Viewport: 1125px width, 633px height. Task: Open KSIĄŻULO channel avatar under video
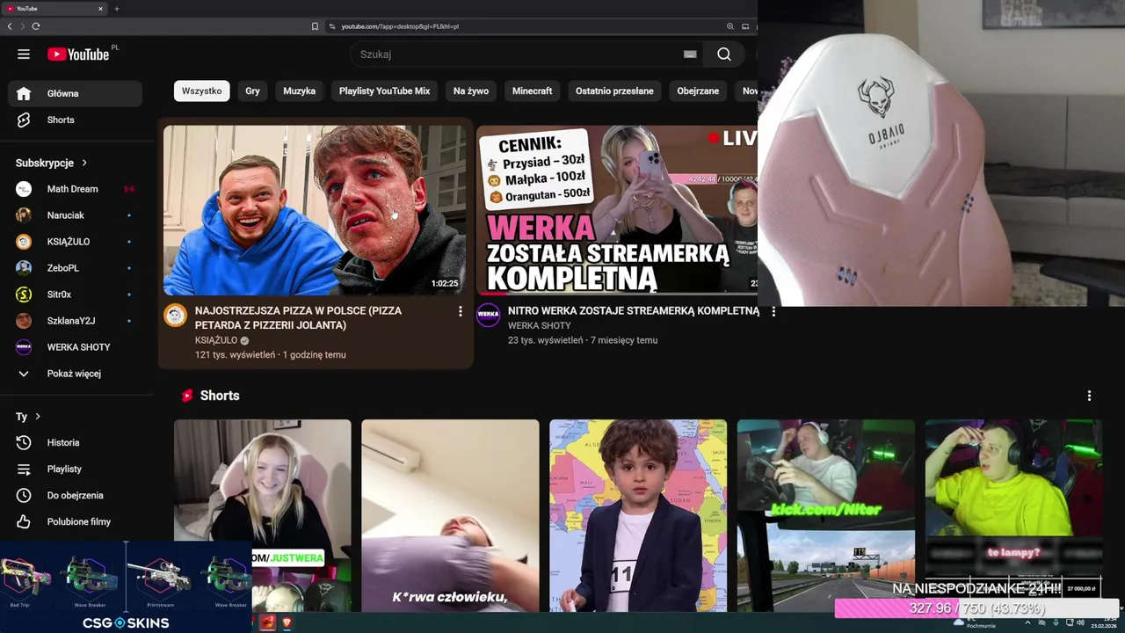(176, 316)
